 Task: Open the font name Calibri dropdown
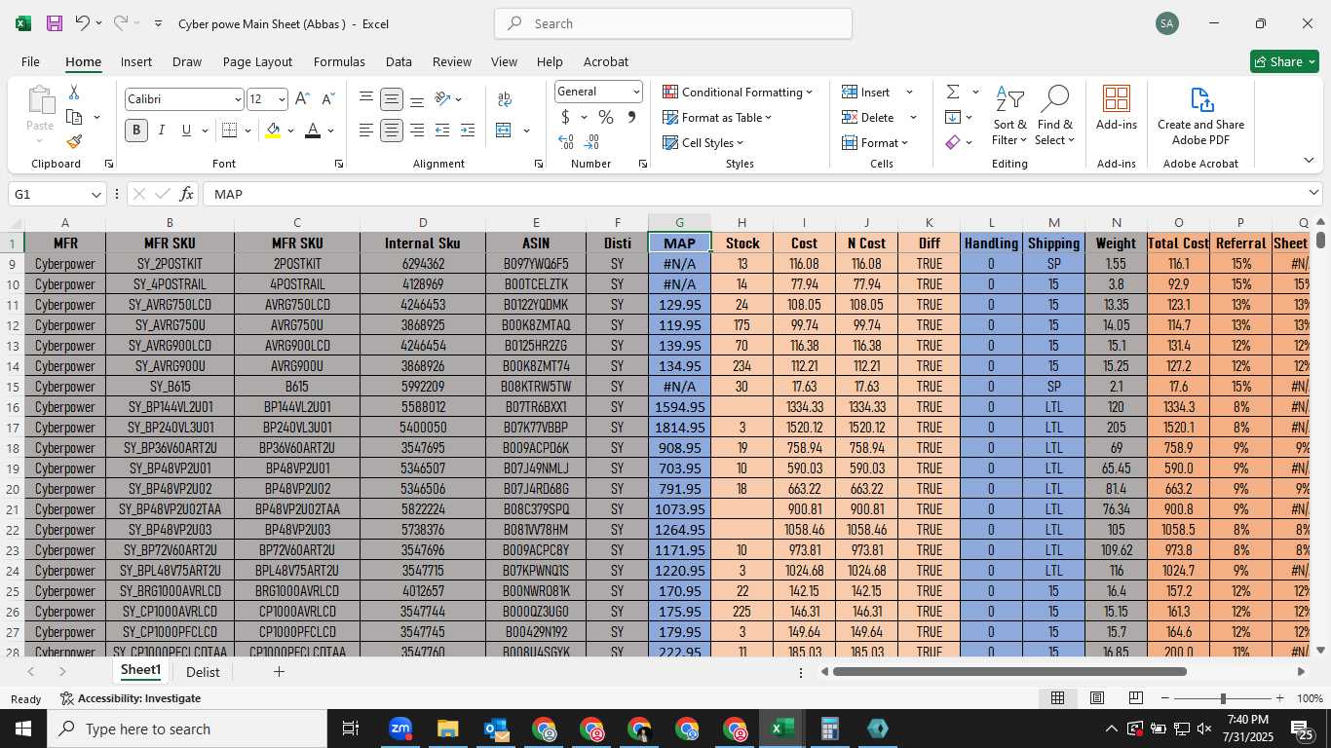tap(237, 99)
